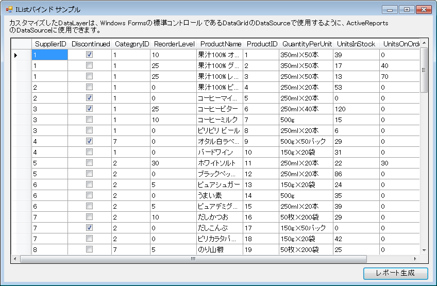
Task: Uncheck Discontinued box for ProductID 5
Action: [x=89, y=98]
